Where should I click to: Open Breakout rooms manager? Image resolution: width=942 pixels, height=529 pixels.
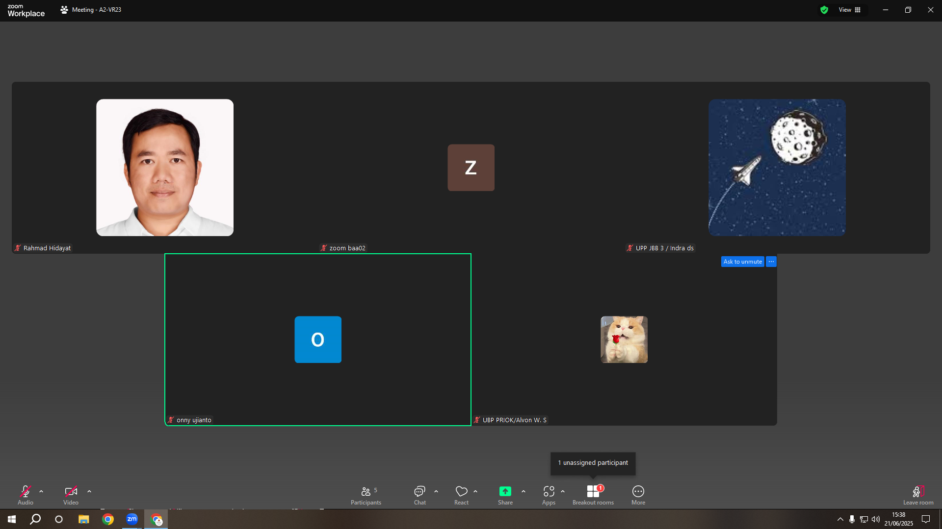point(593,495)
